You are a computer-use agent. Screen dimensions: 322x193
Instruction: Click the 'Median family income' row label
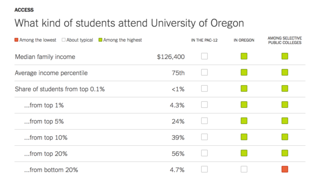(x=45, y=57)
